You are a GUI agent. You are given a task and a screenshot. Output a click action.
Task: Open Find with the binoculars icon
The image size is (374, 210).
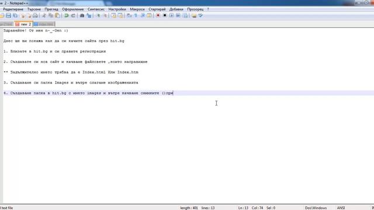click(82, 16)
